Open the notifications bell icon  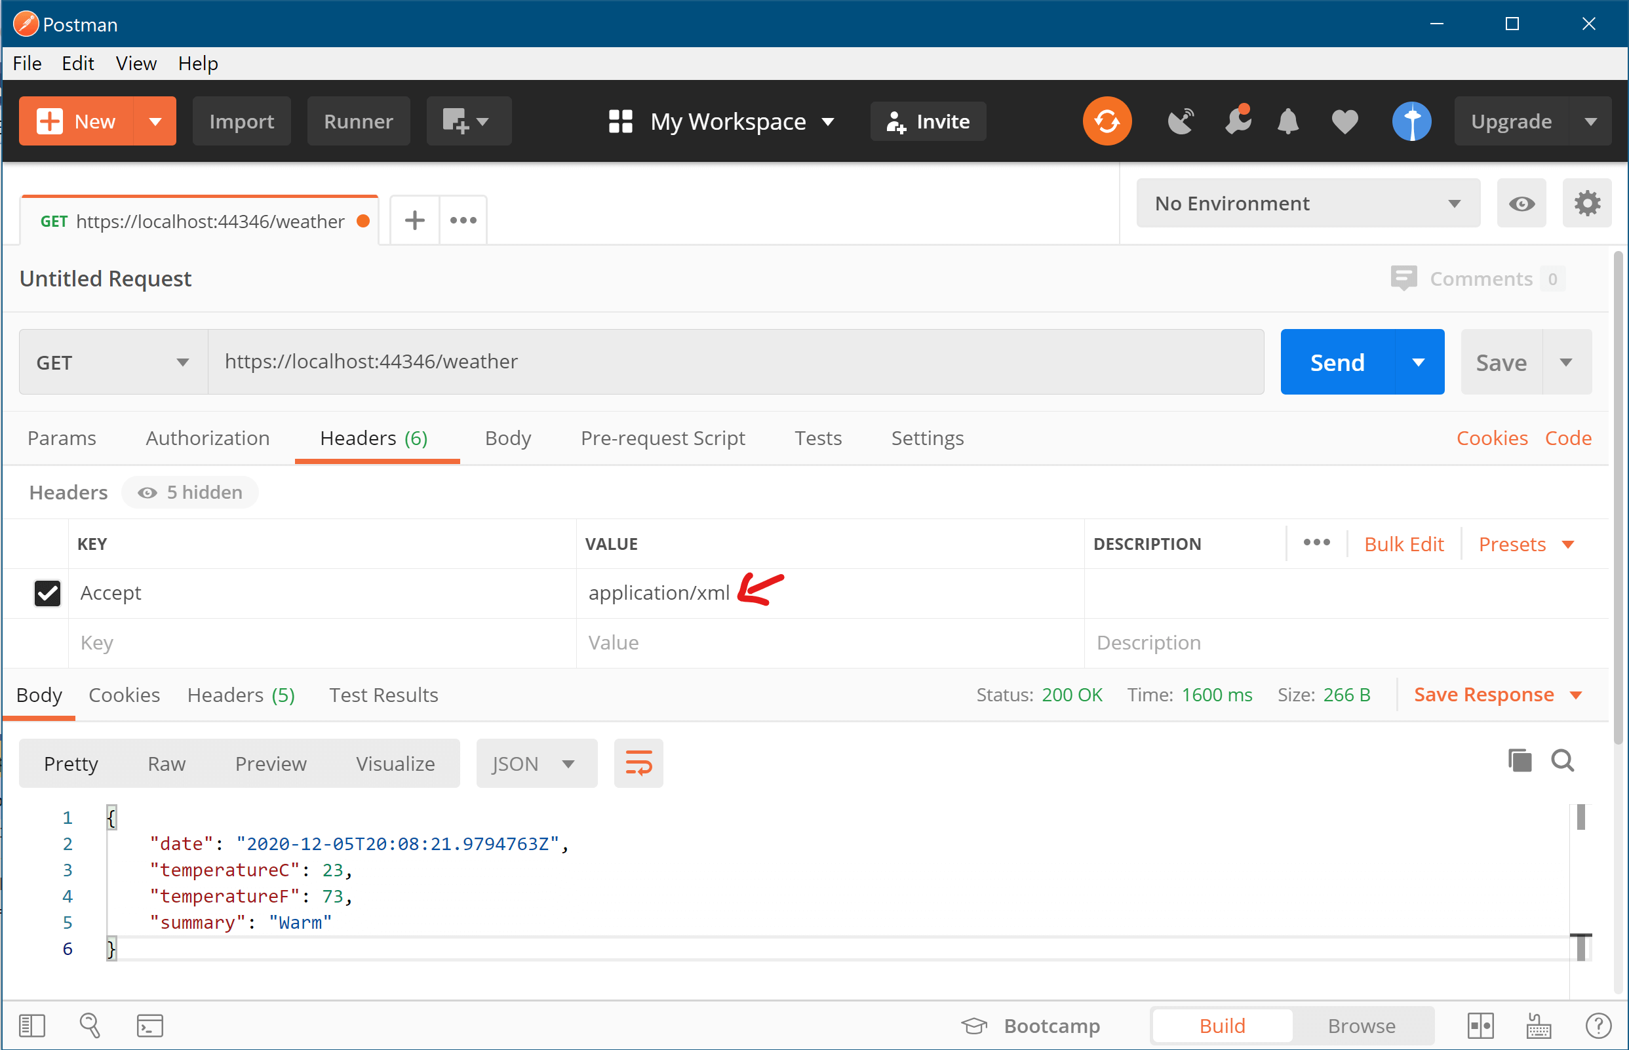[1288, 121]
